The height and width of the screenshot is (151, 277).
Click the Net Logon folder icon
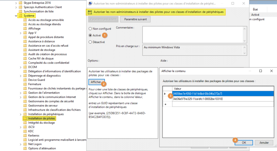(25, 143)
